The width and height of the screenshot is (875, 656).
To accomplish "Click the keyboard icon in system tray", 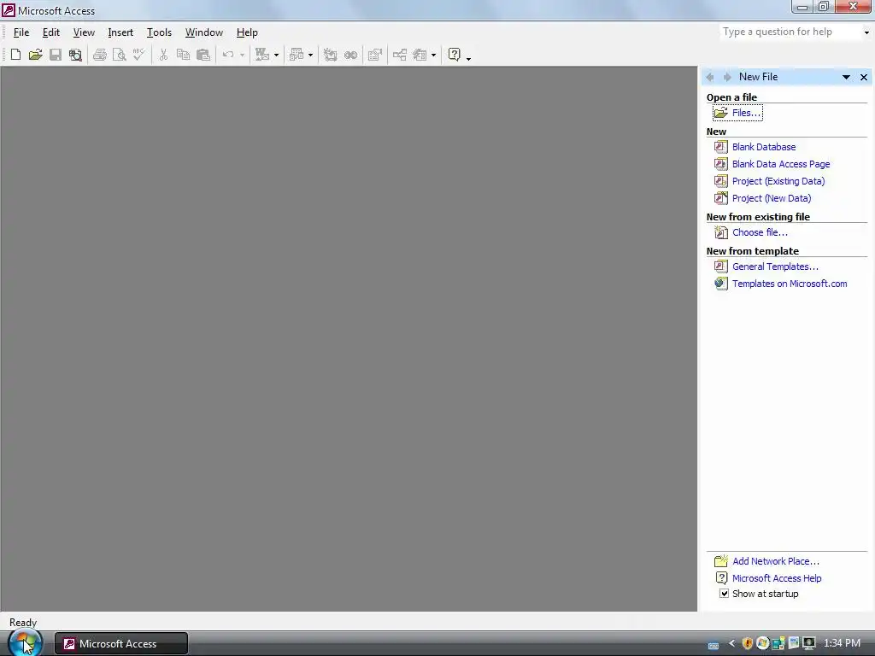I will pyautogui.click(x=714, y=646).
